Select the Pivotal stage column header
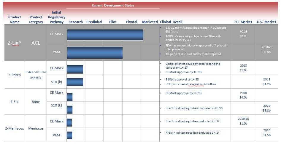 (131, 22)
